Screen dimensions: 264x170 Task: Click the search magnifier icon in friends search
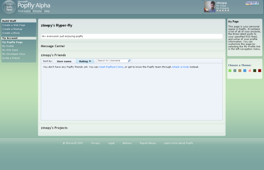129,61
